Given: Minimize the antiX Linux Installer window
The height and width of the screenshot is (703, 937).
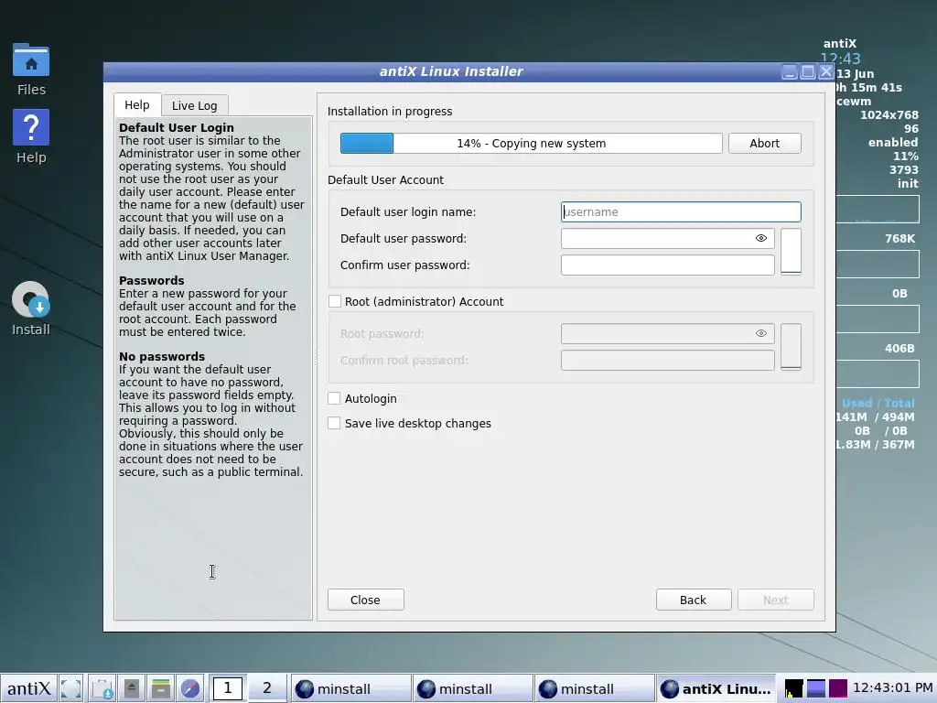Looking at the screenshot, I should 790,72.
